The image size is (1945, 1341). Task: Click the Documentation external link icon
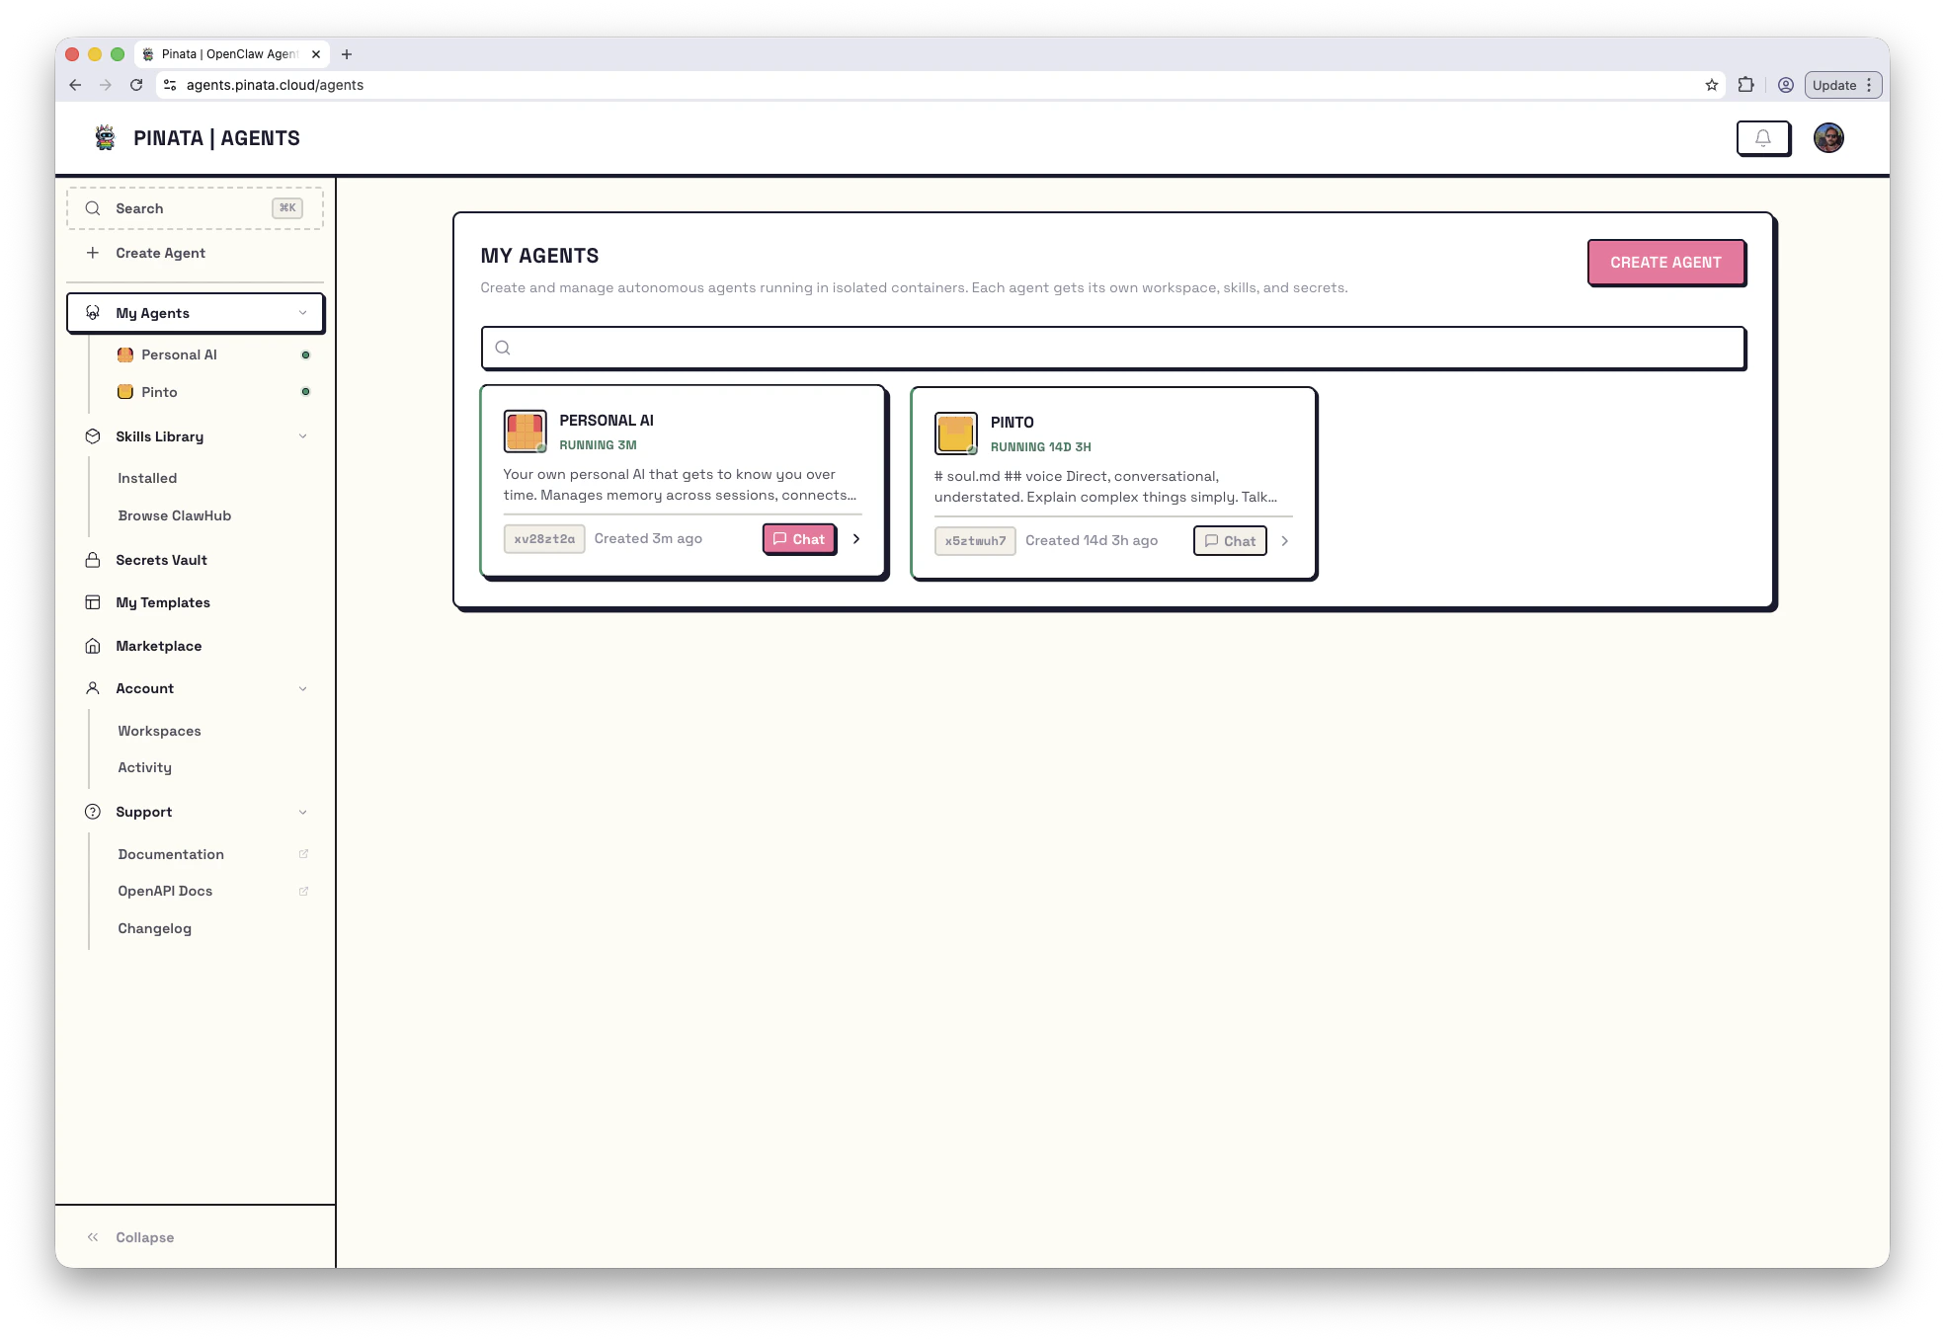tap(303, 854)
